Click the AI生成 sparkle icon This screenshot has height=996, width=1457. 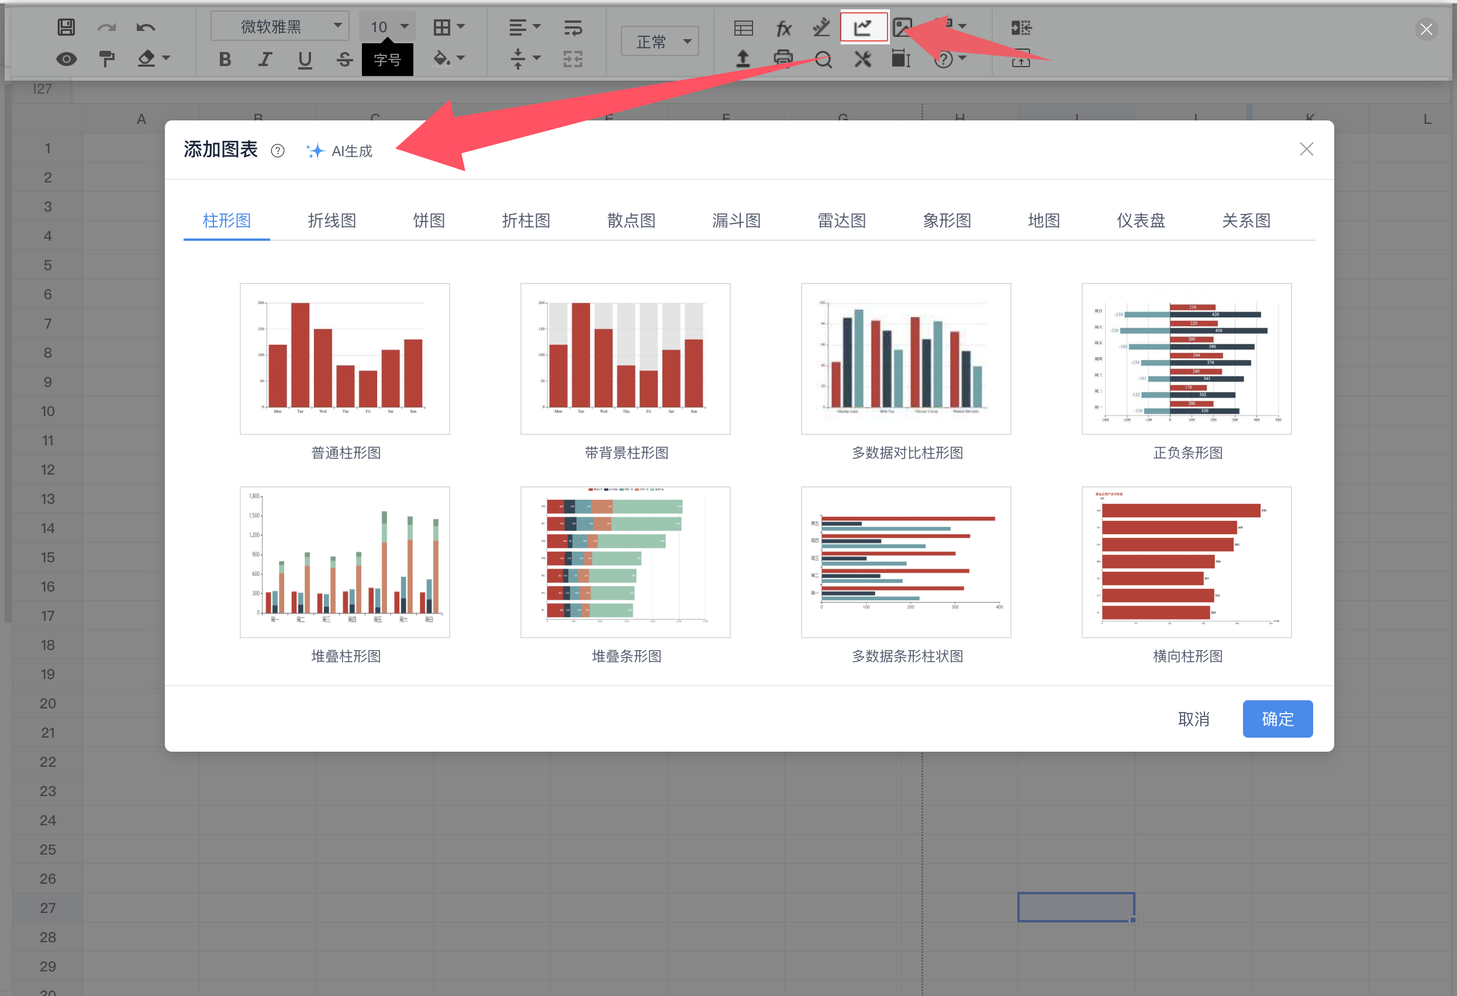[315, 151]
